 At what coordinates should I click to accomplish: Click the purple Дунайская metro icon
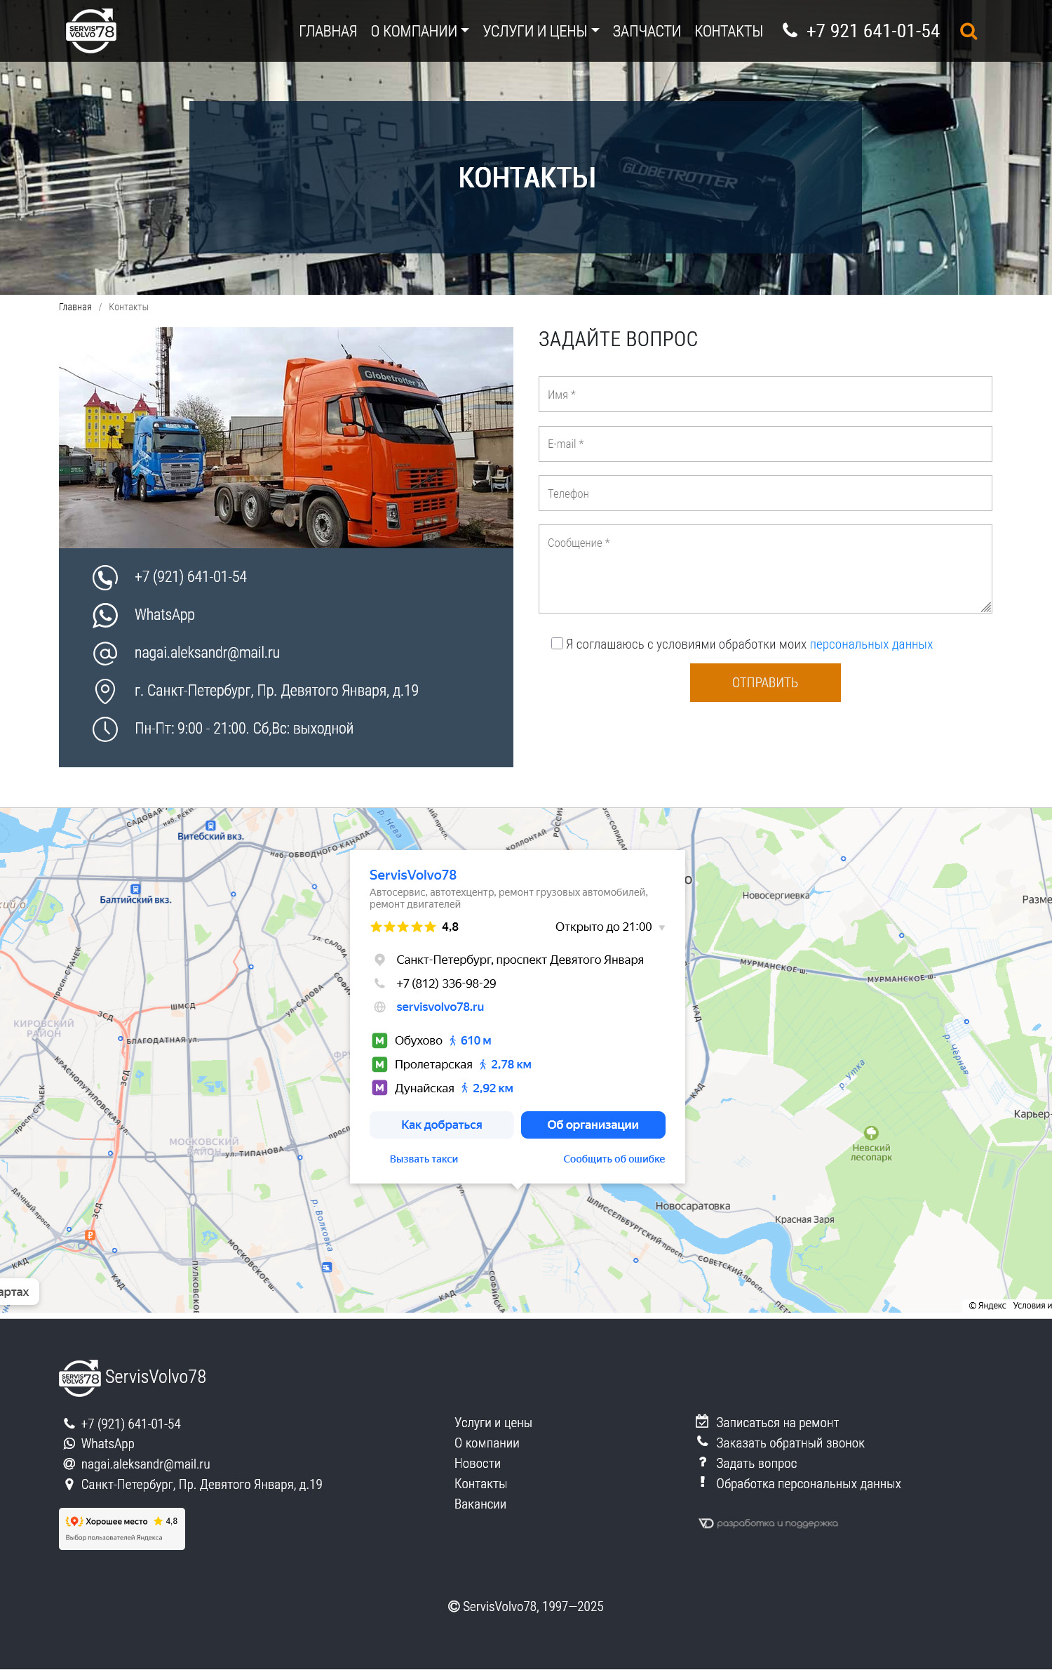[x=379, y=1088]
